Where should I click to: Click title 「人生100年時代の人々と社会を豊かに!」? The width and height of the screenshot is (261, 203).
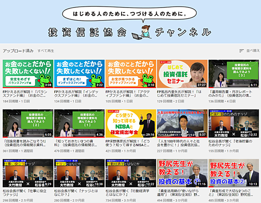(179, 143)
